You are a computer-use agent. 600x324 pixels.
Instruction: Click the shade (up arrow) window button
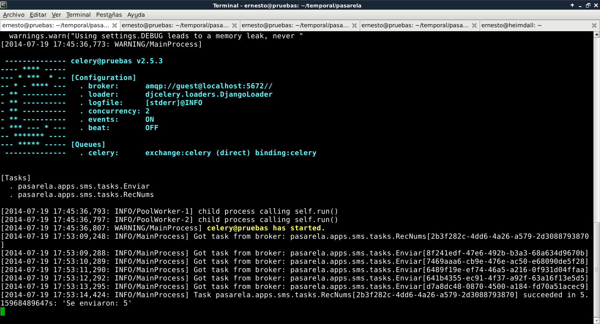[x=572, y=5]
